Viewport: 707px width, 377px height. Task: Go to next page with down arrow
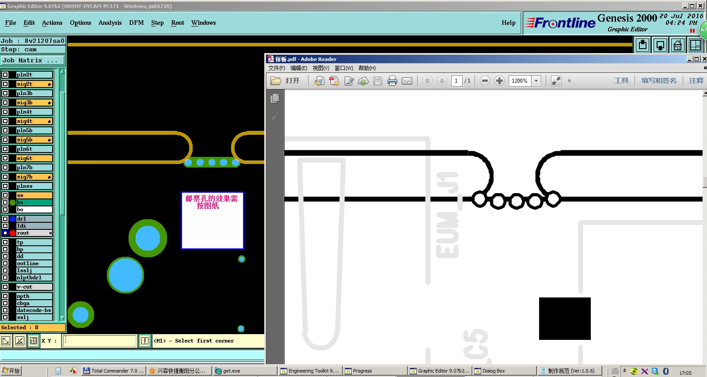pyautogui.click(x=442, y=81)
